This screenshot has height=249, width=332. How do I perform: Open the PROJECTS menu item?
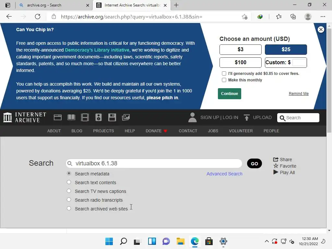tap(103, 131)
